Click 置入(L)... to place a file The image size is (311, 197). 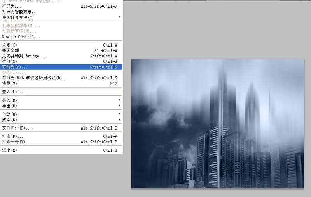[x=13, y=92]
